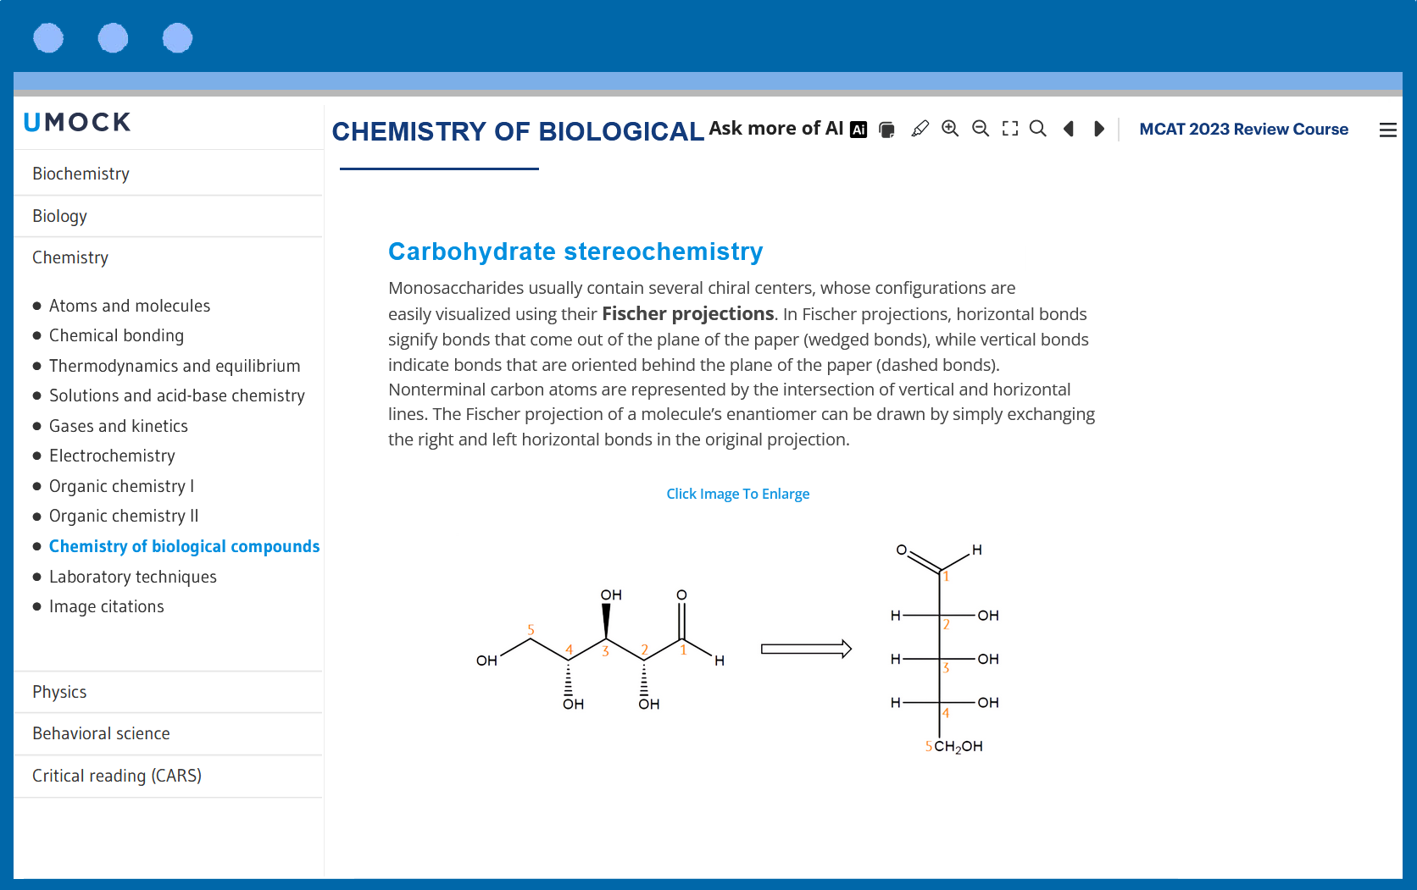Open the hamburger menu

pyautogui.click(x=1388, y=130)
